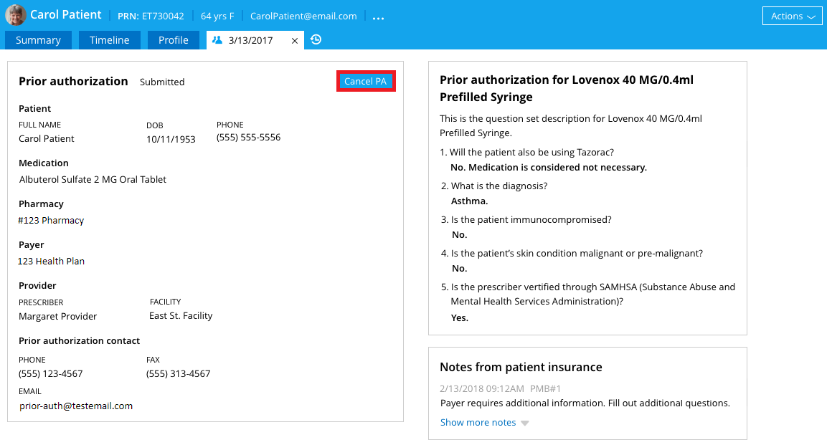The image size is (827, 445).
Task: Expand the Actions dropdown menu
Action: pyautogui.click(x=792, y=16)
